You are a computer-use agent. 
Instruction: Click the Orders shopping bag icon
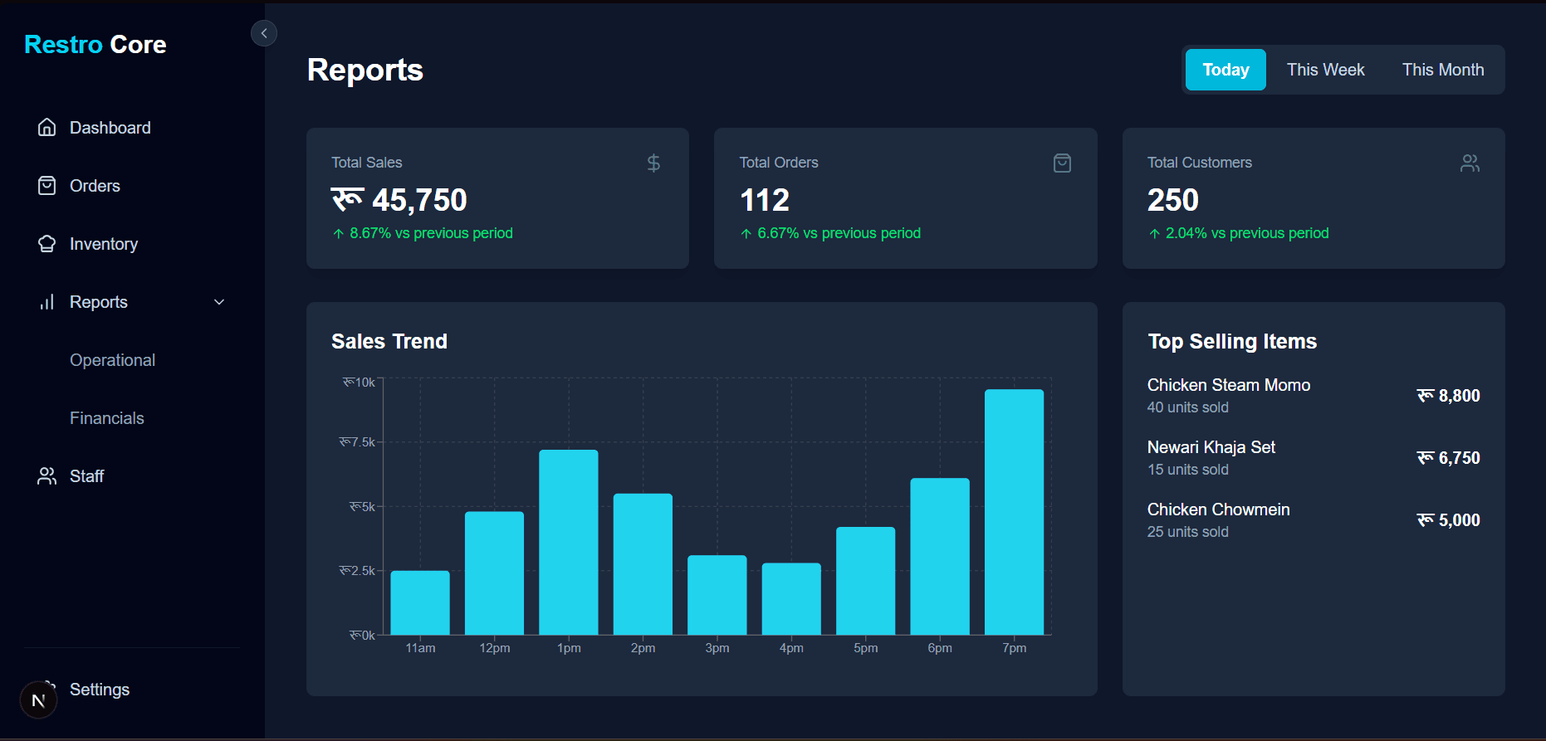(47, 186)
